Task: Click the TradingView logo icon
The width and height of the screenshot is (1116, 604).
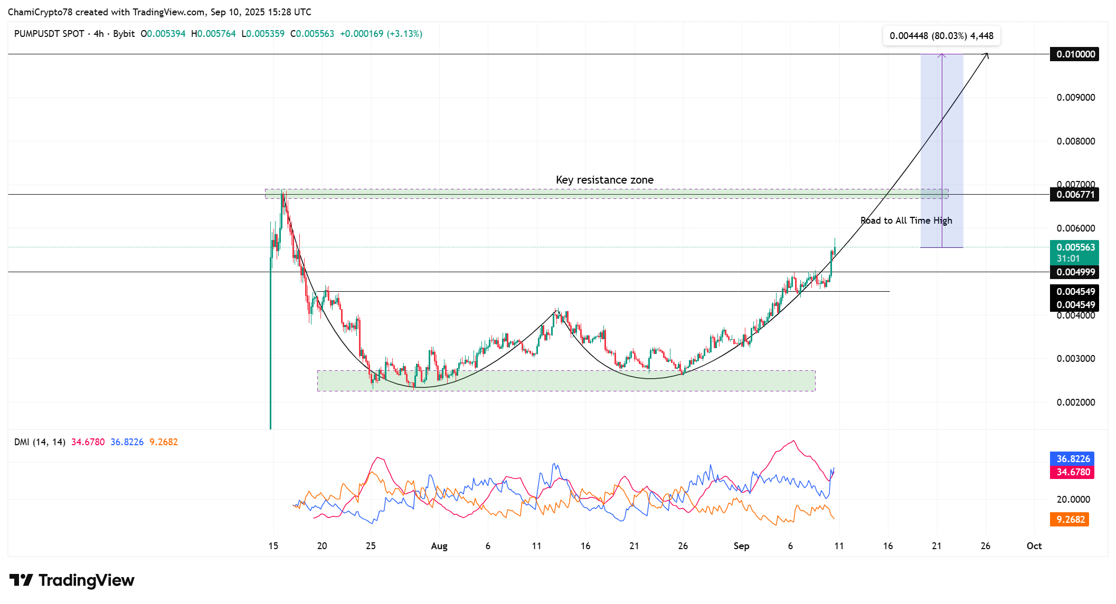Action: 21,580
